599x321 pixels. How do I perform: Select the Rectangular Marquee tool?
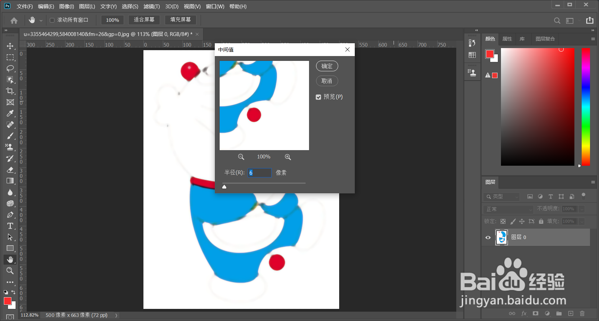click(10, 57)
